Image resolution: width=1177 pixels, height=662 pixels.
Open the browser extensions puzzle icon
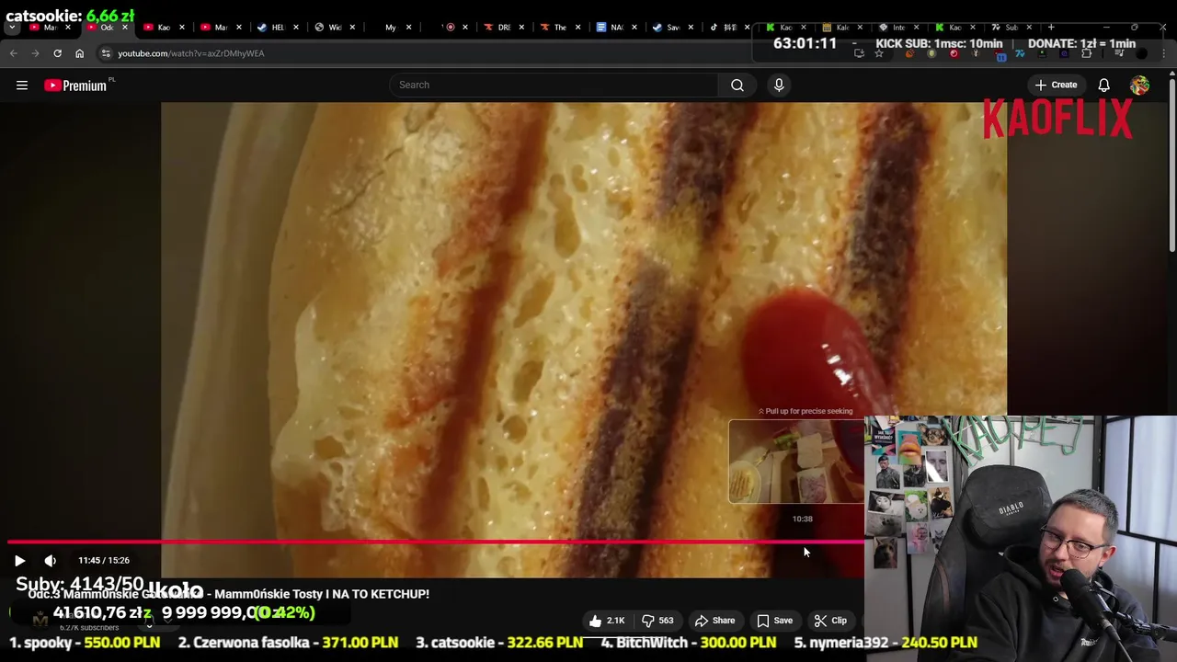1087,53
